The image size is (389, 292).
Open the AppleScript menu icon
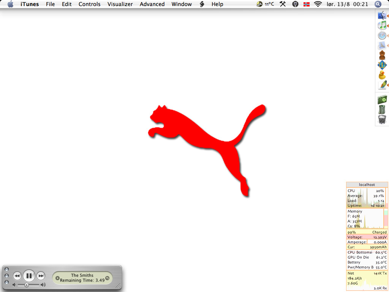click(202, 4)
